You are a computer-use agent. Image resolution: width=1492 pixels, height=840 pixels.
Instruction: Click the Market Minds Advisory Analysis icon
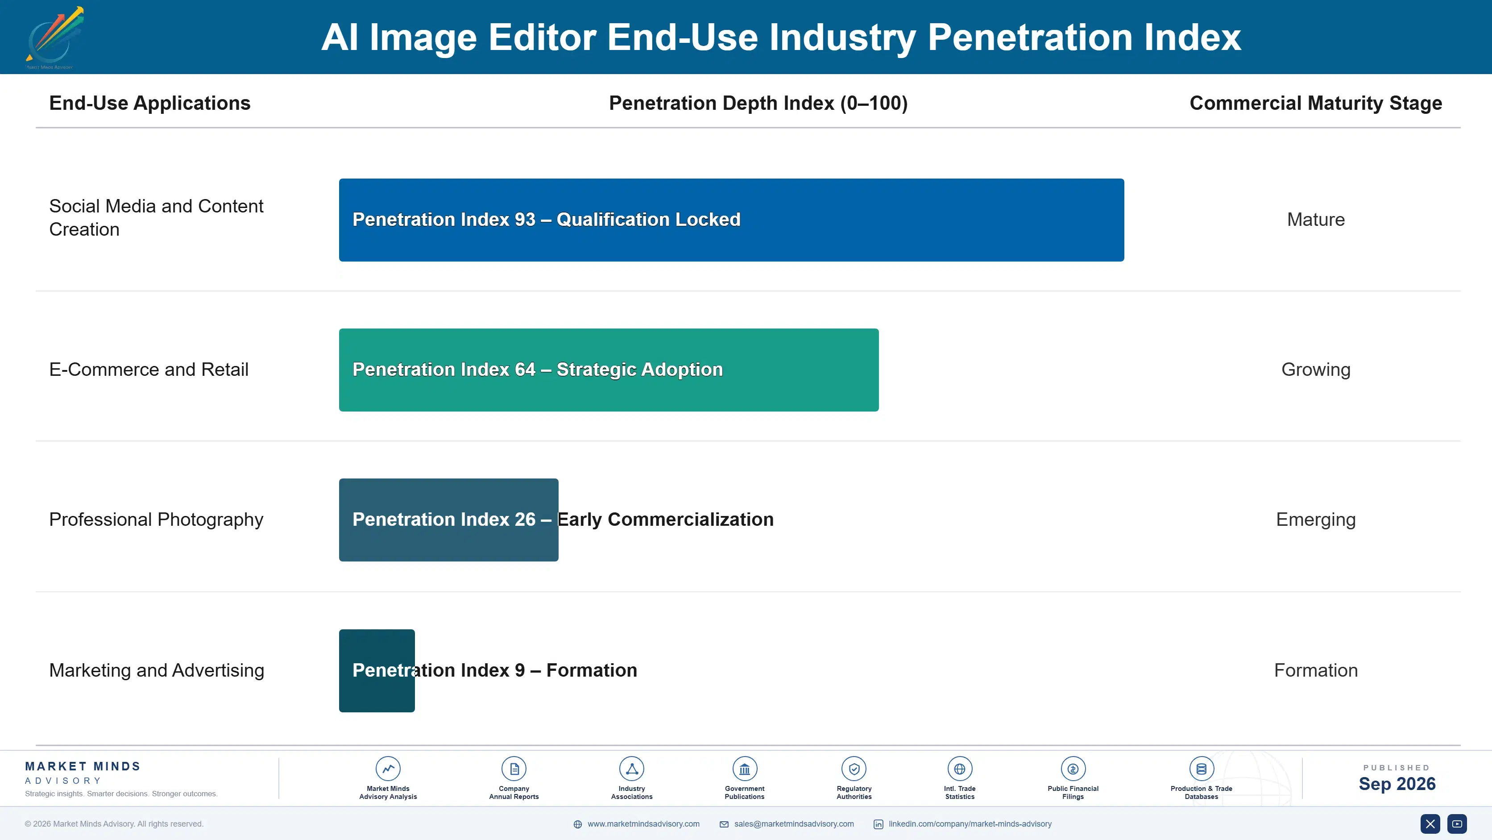click(388, 769)
